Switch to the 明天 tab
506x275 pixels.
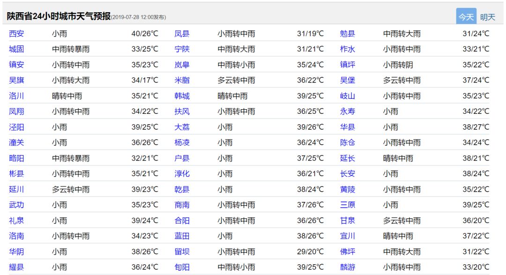click(x=487, y=17)
